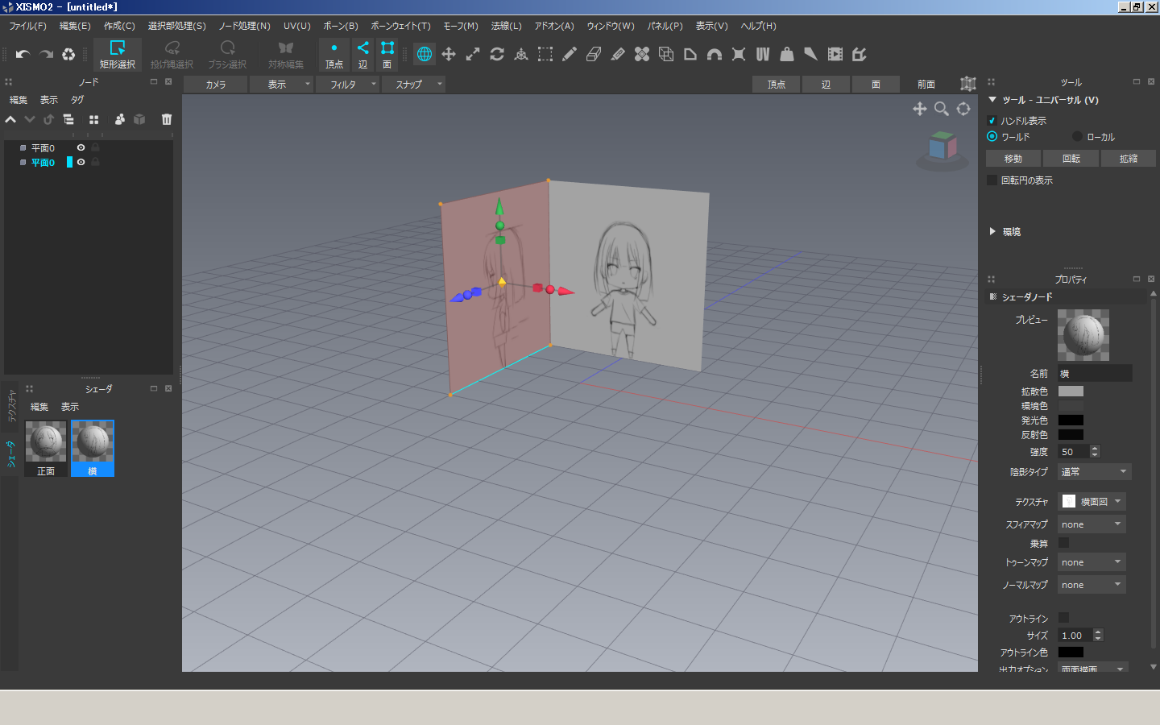Click the redo arrow icon
The image size is (1160, 725).
point(46,54)
